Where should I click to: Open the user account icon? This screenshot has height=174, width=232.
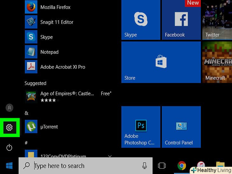click(9, 108)
